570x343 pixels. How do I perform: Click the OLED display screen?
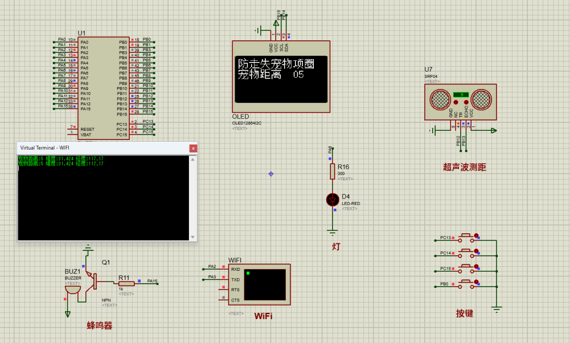tap(281, 79)
